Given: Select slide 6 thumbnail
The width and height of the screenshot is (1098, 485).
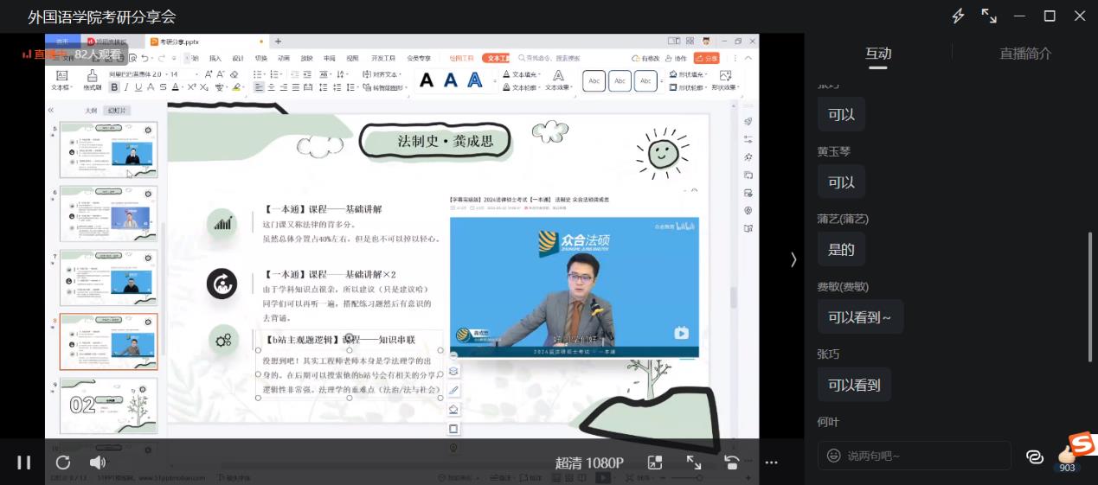Looking at the screenshot, I should click(108, 214).
